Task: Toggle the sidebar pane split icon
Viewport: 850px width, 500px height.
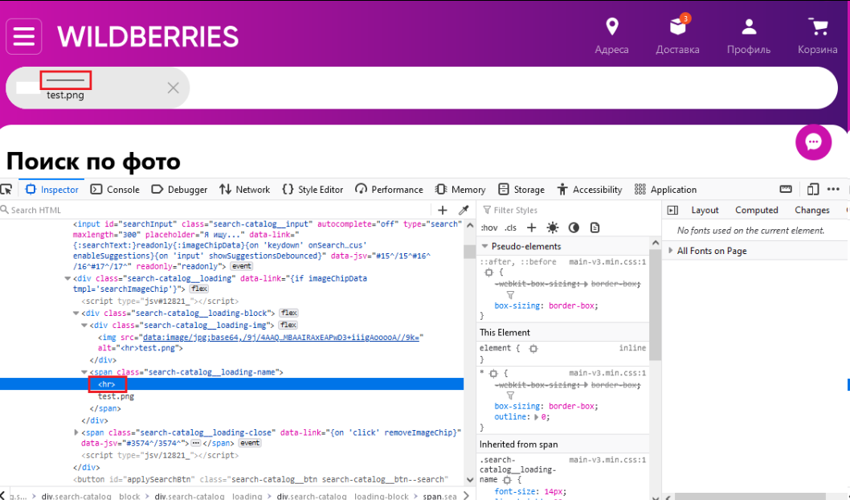Action: coord(672,210)
